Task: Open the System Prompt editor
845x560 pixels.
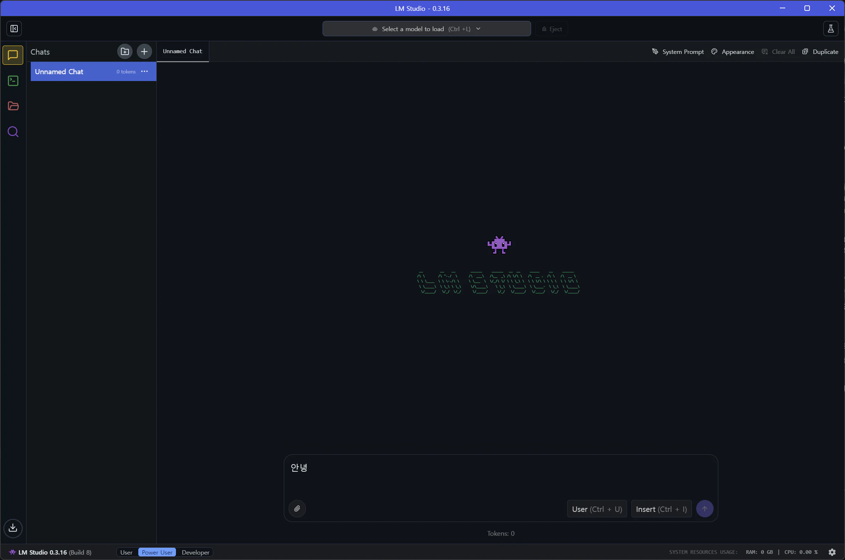Action: click(x=678, y=52)
